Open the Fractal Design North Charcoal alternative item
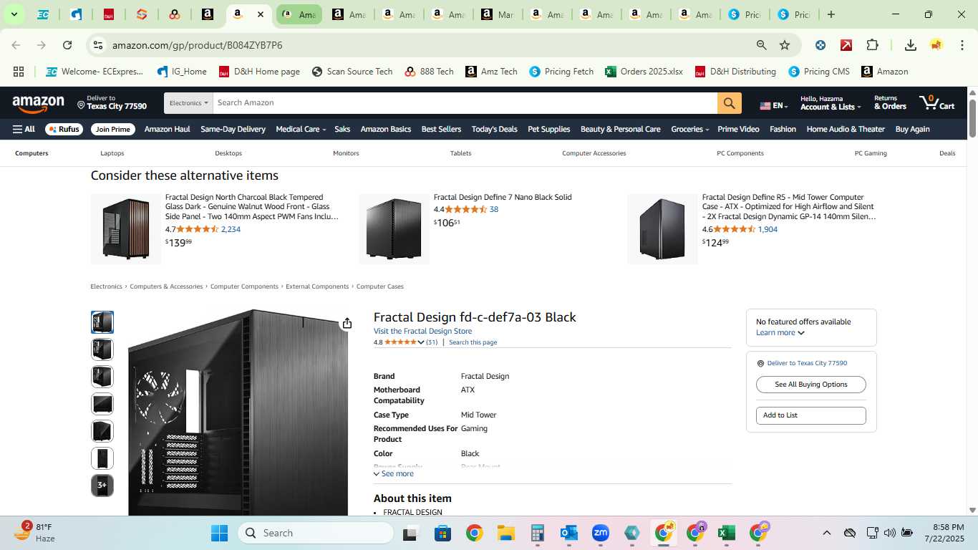 (x=251, y=206)
